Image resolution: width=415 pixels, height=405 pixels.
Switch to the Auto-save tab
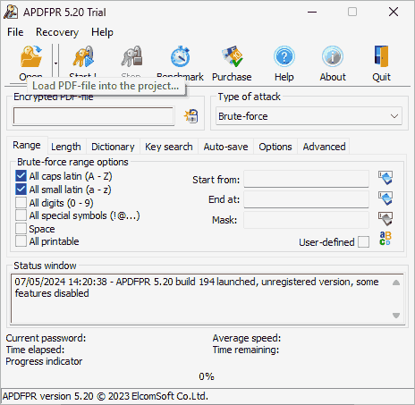[x=225, y=147]
